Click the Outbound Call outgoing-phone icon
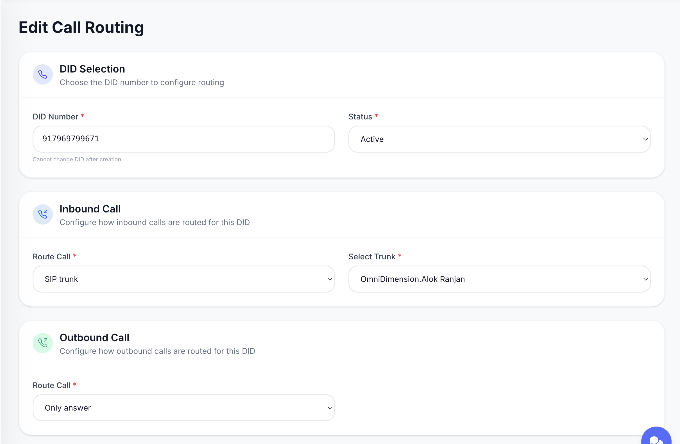Screen dimensions: 680x444 [x=43, y=343]
